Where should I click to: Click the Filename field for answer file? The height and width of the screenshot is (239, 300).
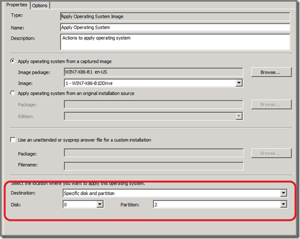pos(154,166)
